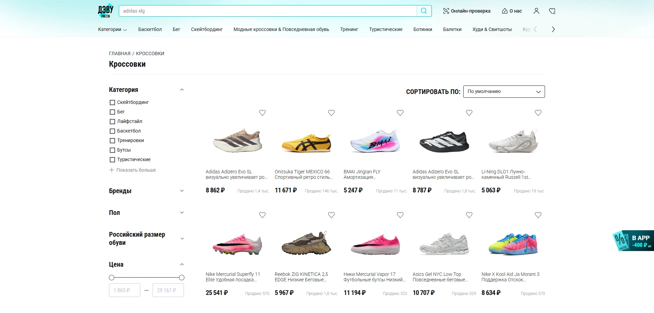
Task: Open the Asics Gel NYC shoe image
Action: [444, 244]
